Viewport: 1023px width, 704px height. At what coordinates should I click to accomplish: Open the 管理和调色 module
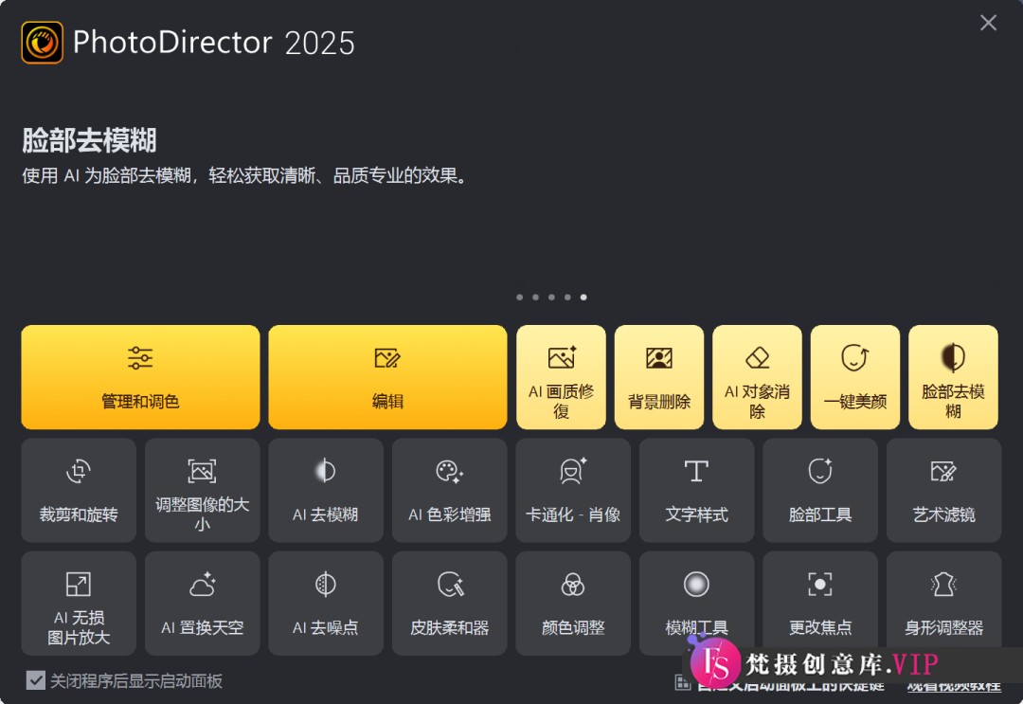coord(140,377)
